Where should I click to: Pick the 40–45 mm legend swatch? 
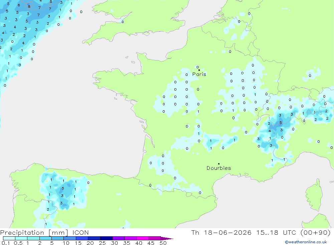[x=143, y=238]
